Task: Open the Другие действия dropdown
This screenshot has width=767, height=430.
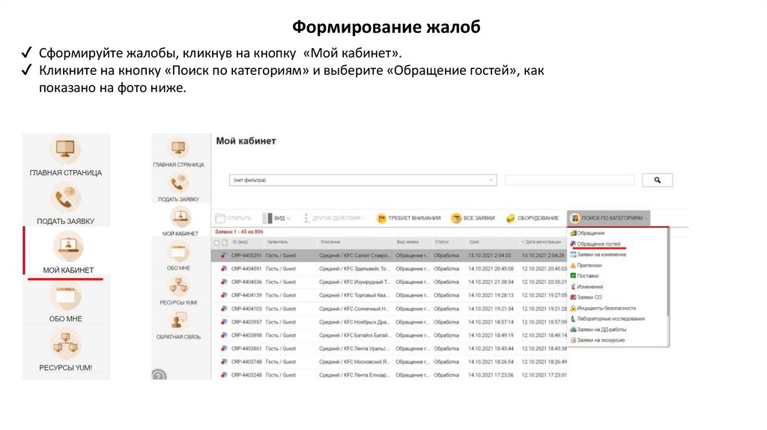Action: coord(335,218)
